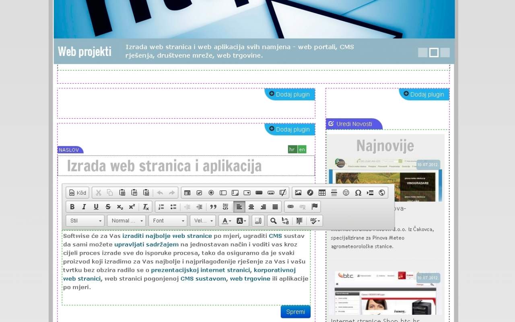Open the Replace tool
This screenshot has width=515, height=322.
coord(285,221)
